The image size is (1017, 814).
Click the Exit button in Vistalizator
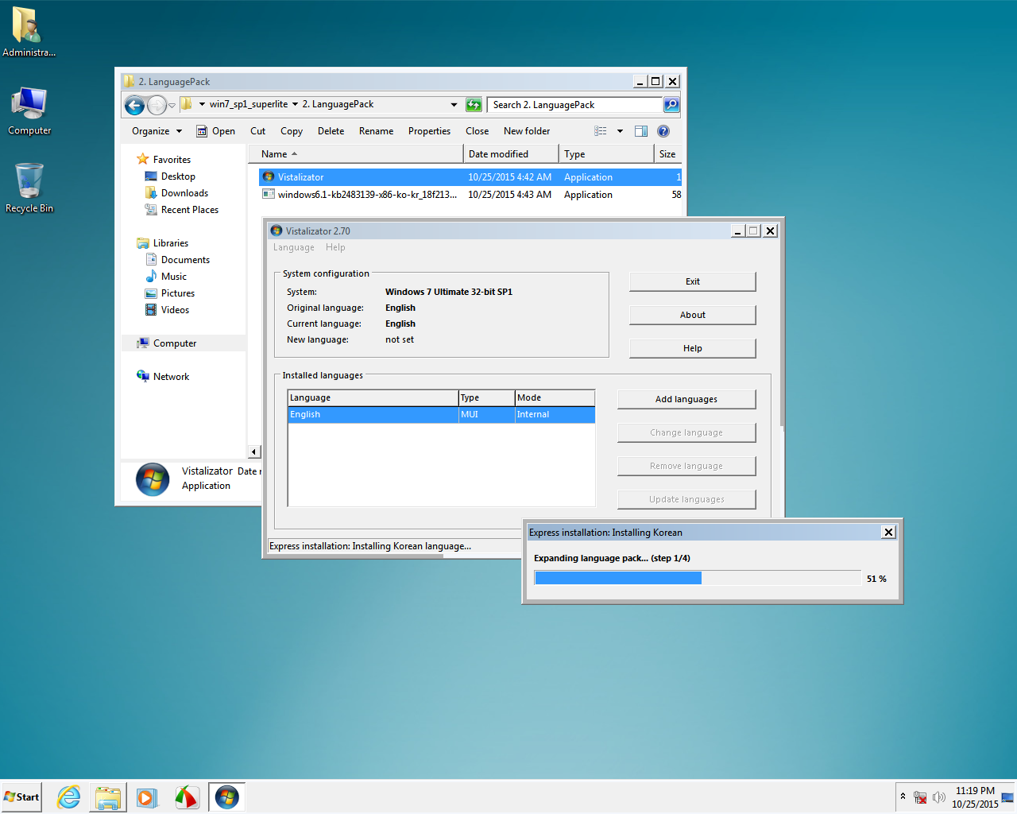[693, 281]
